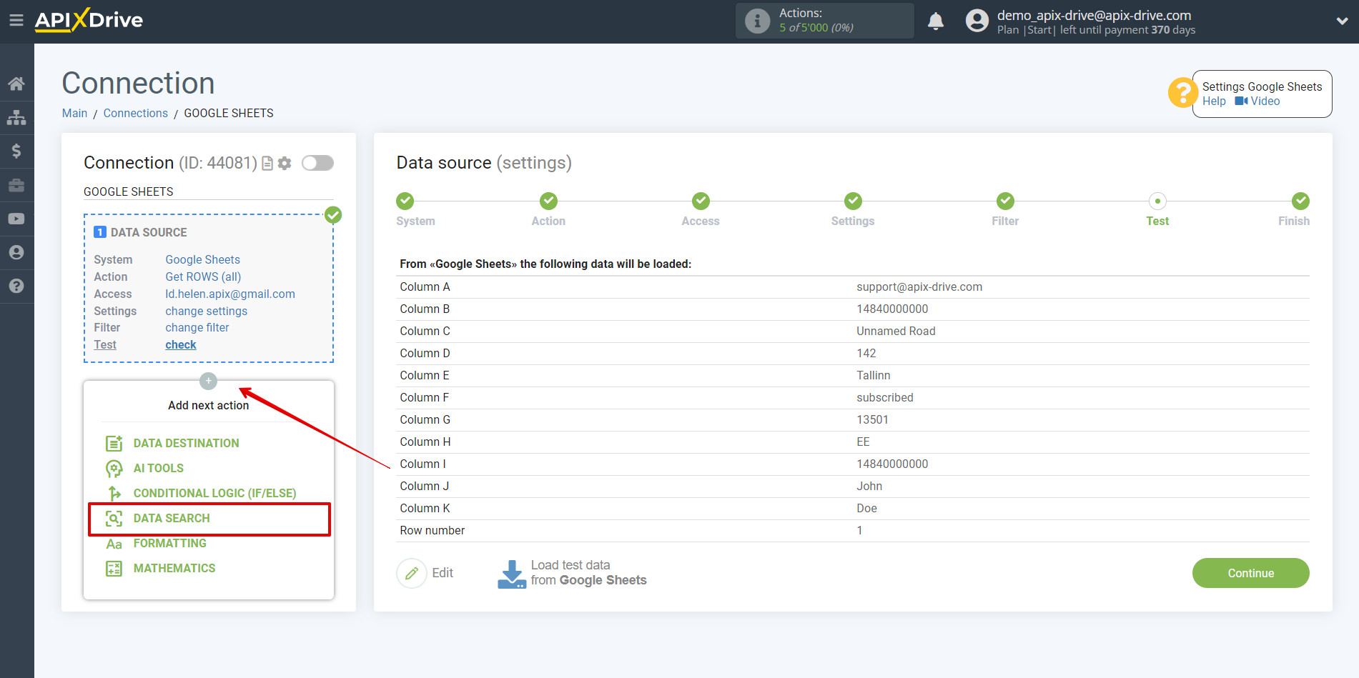Open the help question sidebar icon
This screenshot has width=1359, height=678.
point(16,286)
